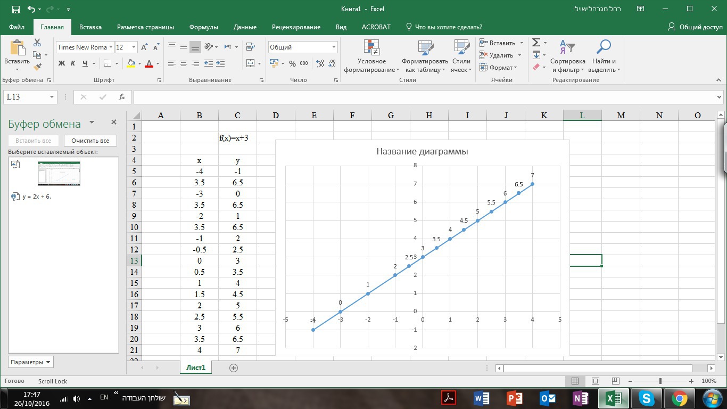Screen dimensions: 727x409
Task: Switch to the Формулы tab
Action: (x=204, y=27)
